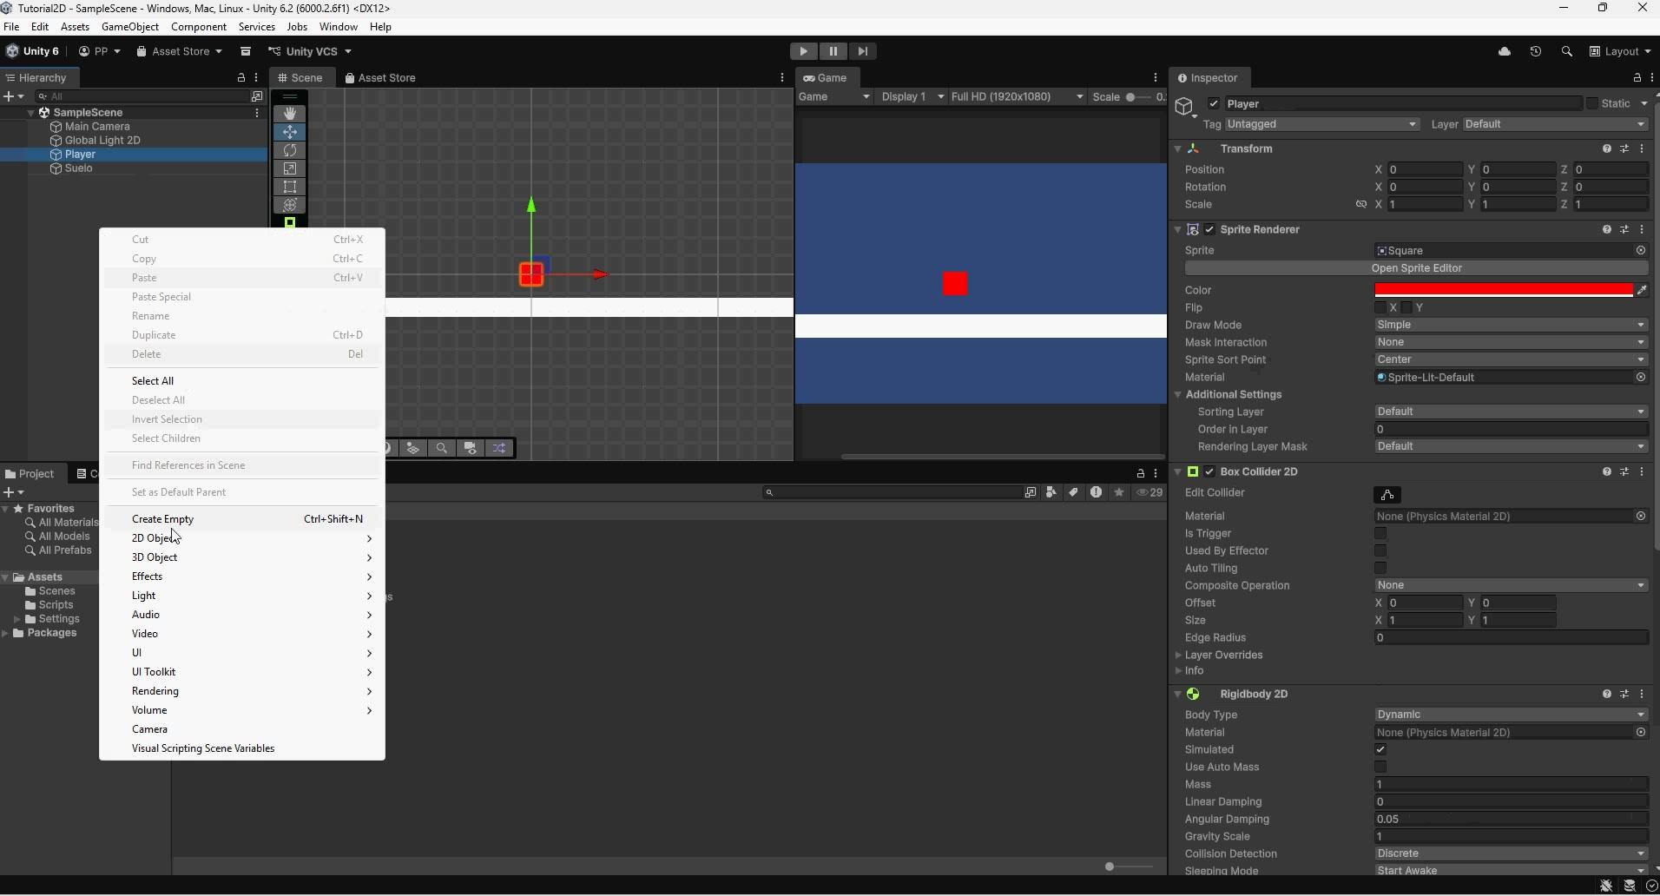Select the Rect tool in Scene toolbar
Screen dimensions: 1660x896
pyautogui.click(x=290, y=187)
